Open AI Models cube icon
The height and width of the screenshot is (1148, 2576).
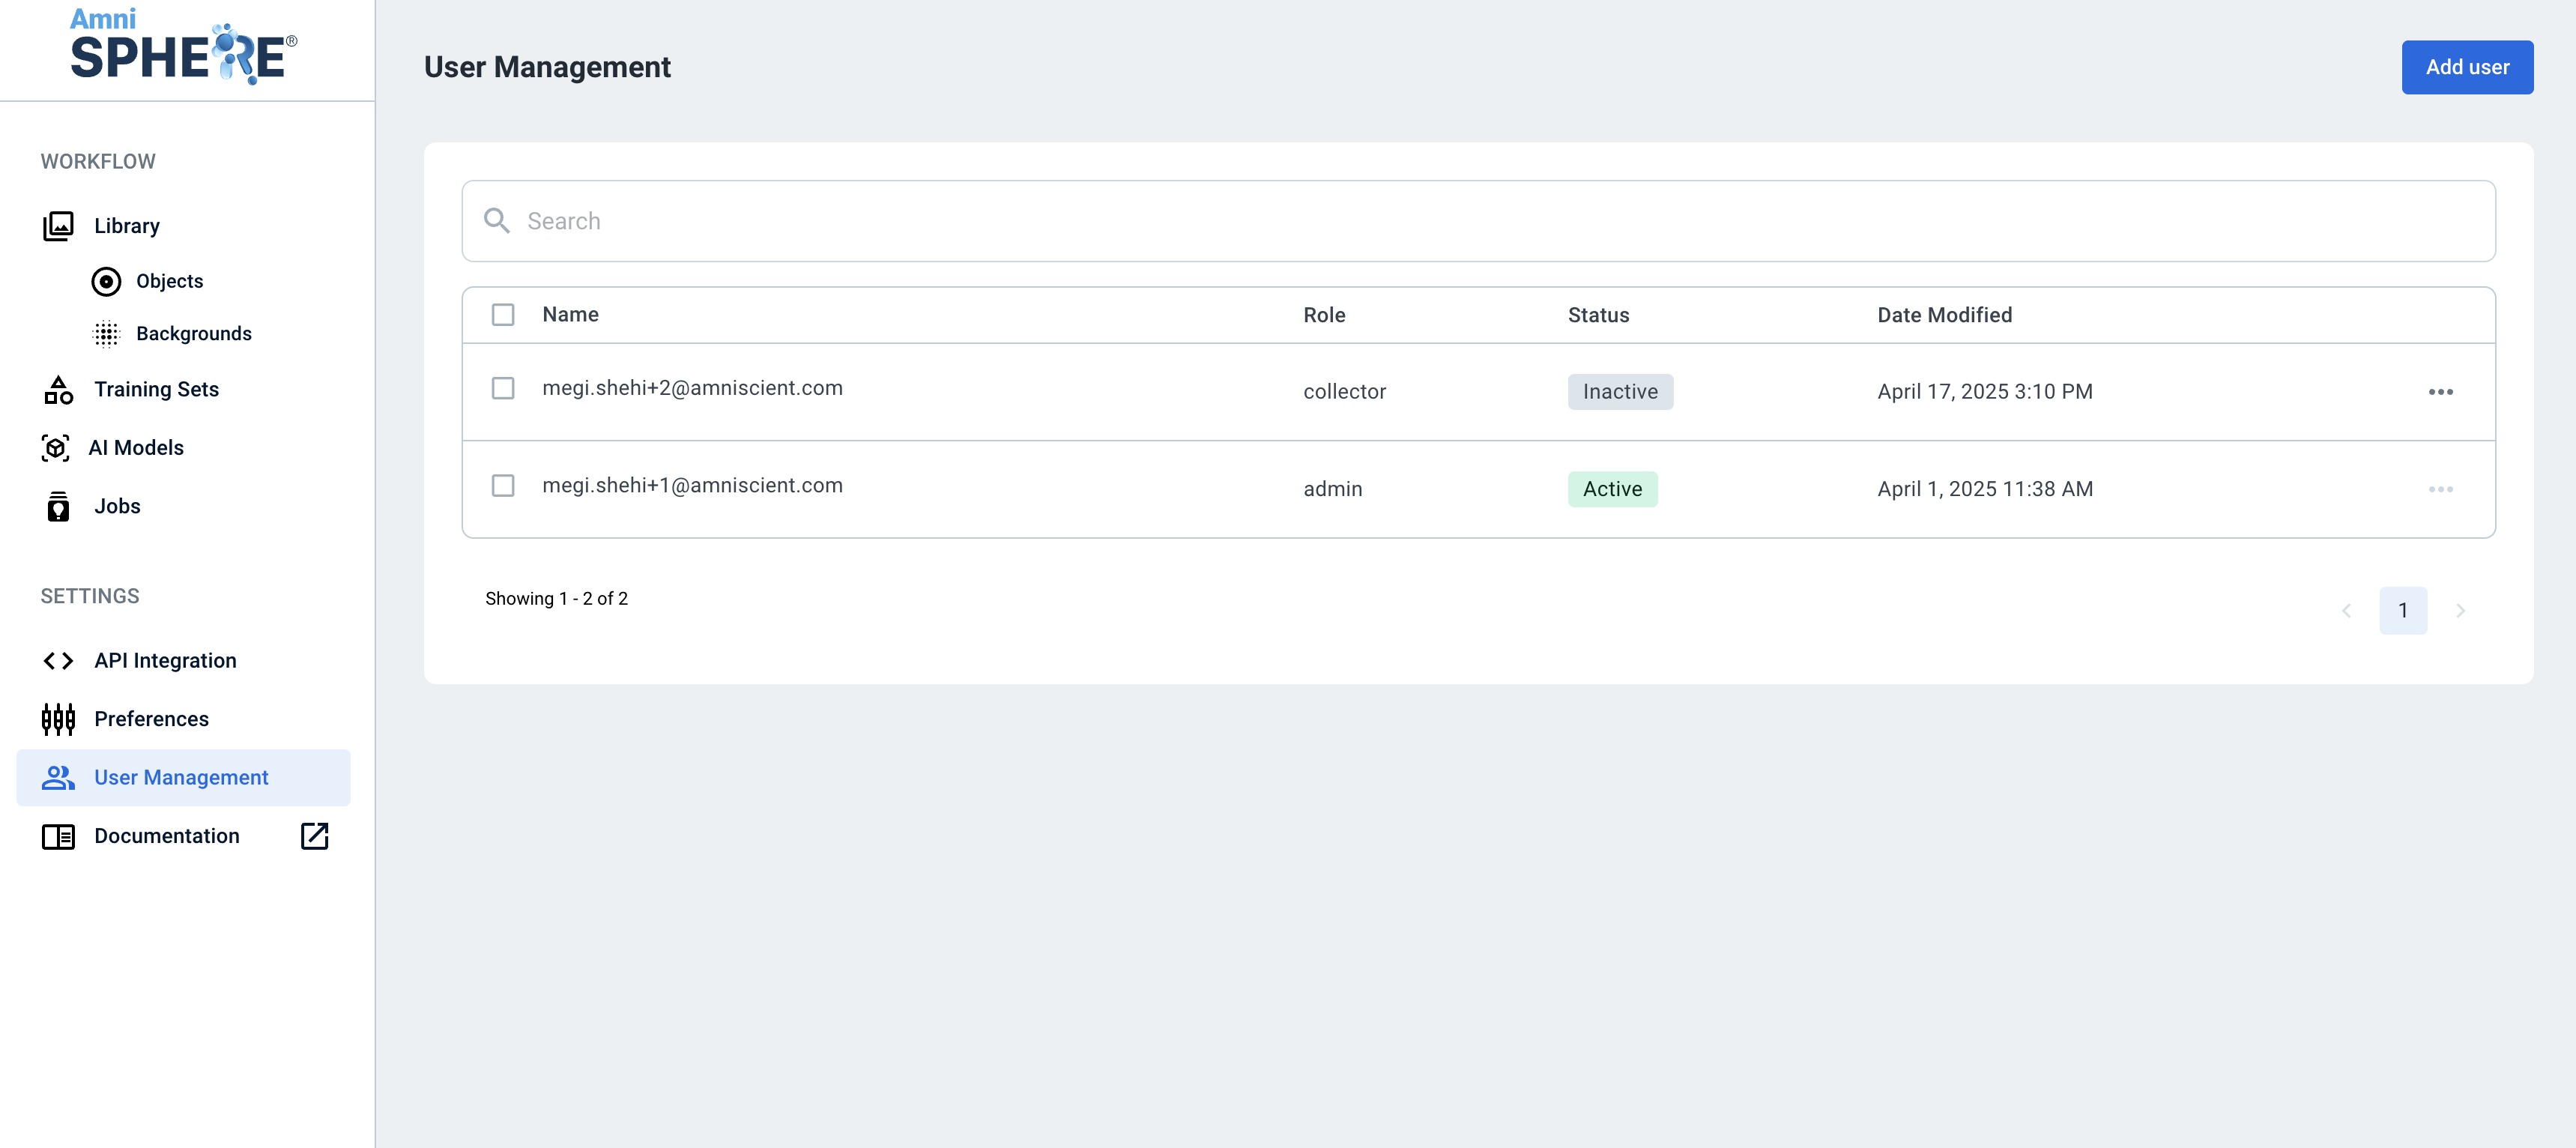56,448
